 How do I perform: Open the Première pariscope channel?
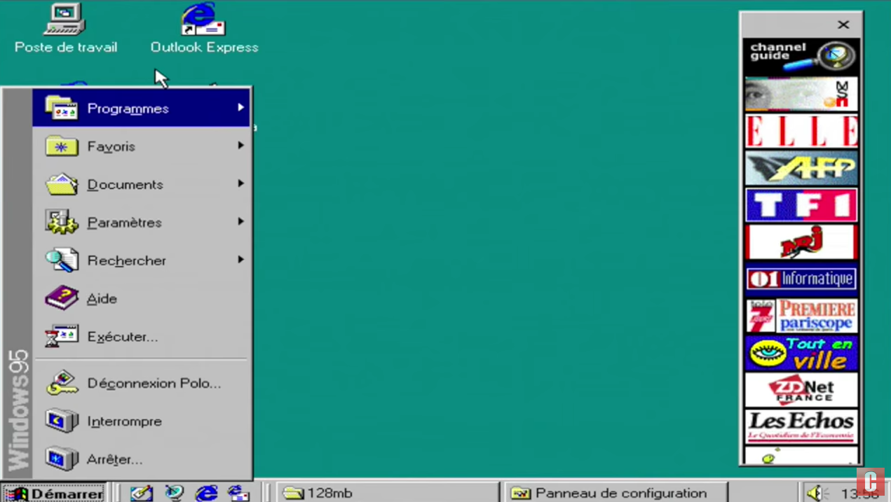click(801, 316)
